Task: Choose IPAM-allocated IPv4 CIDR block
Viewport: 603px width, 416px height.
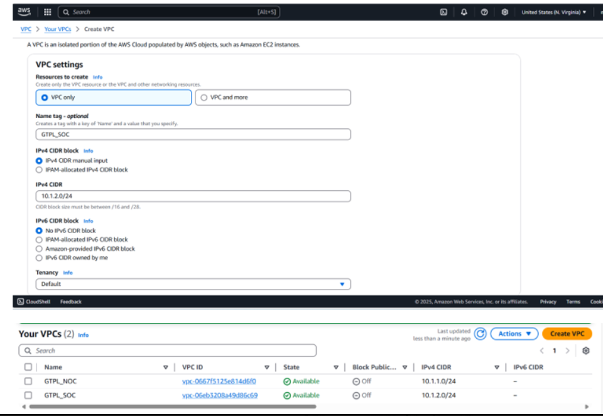Action: 40,170
